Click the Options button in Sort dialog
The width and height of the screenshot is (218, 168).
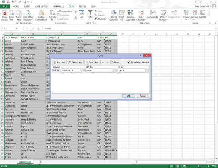point(116,62)
